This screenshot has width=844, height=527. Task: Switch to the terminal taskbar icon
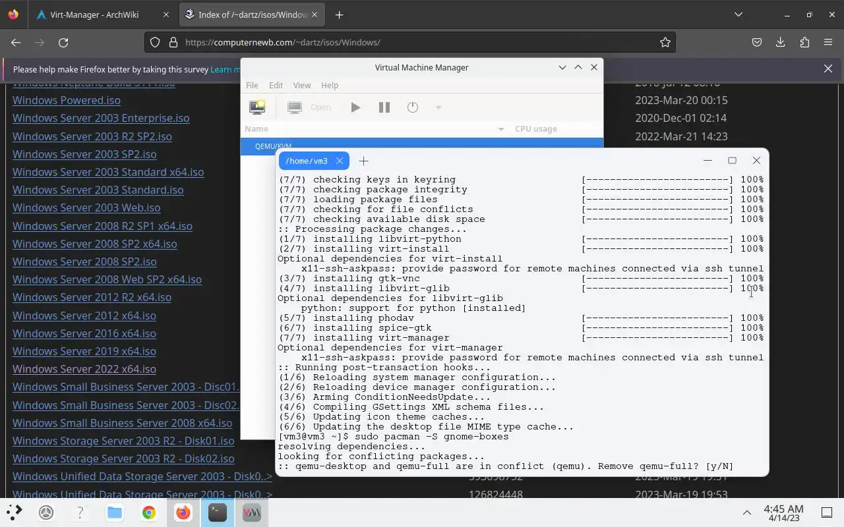pyautogui.click(x=218, y=512)
